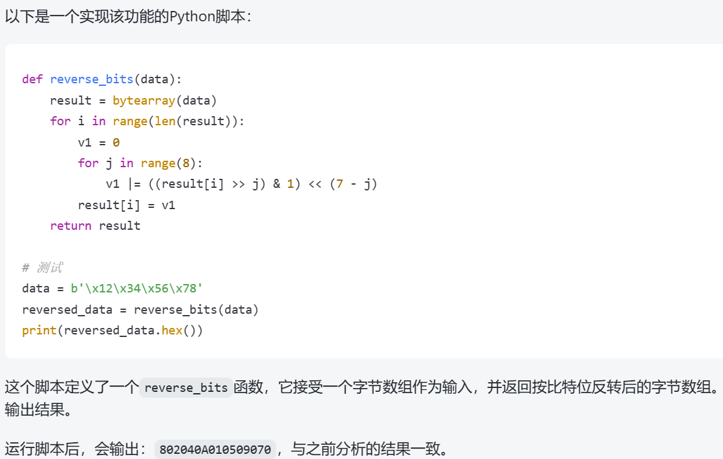Click the def reverse_bits(data) line
The height and width of the screenshot is (459, 723).
coord(102,79)
